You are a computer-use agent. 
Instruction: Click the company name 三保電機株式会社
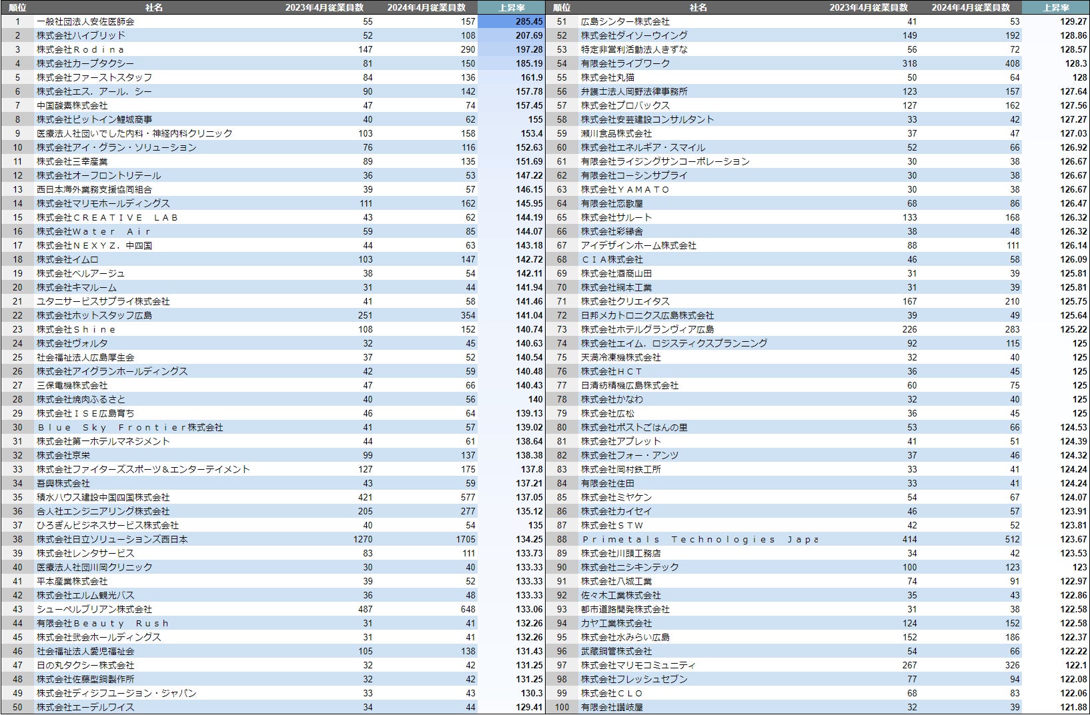tap(72, 385)
